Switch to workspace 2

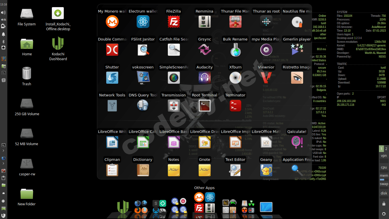[x=386, y=149]
